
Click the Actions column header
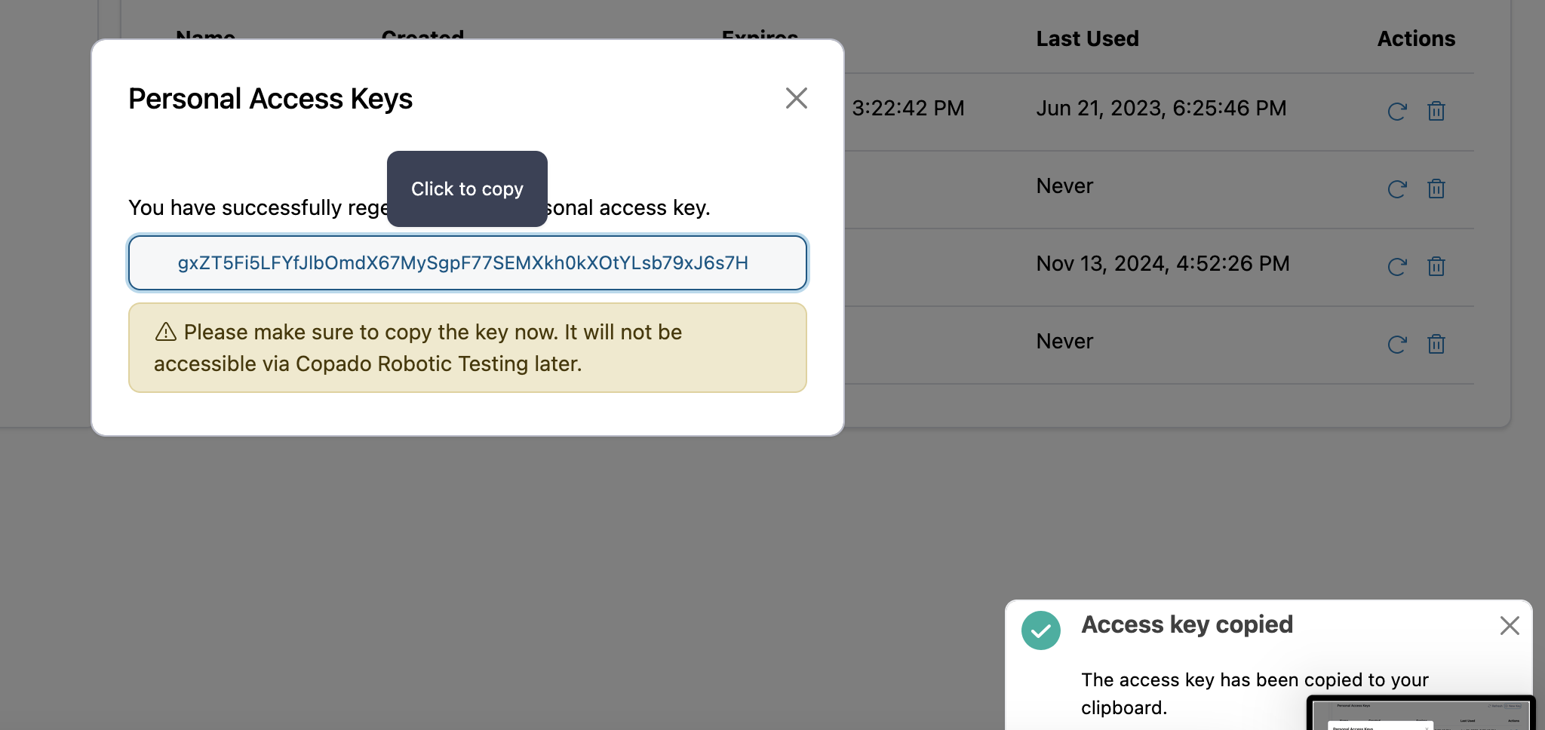[x=1416, y=38]
